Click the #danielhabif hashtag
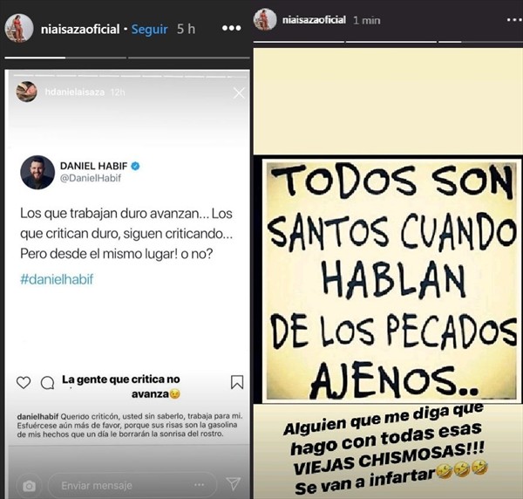Viewport: 523px width, 499px height. tap(57, 279)
